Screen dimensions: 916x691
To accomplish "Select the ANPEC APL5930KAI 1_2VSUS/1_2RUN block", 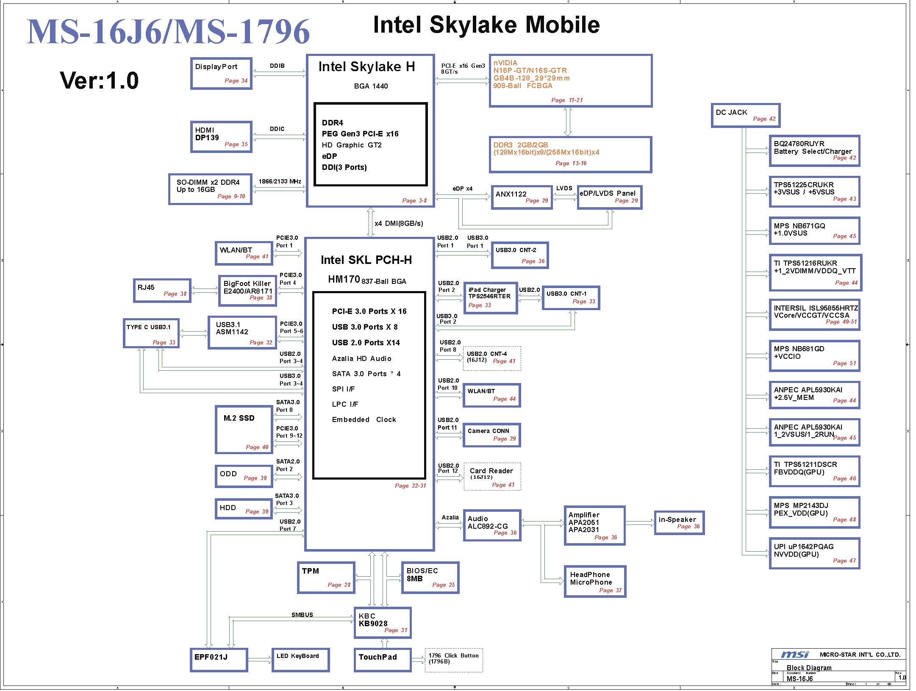I will coord(814,433).
